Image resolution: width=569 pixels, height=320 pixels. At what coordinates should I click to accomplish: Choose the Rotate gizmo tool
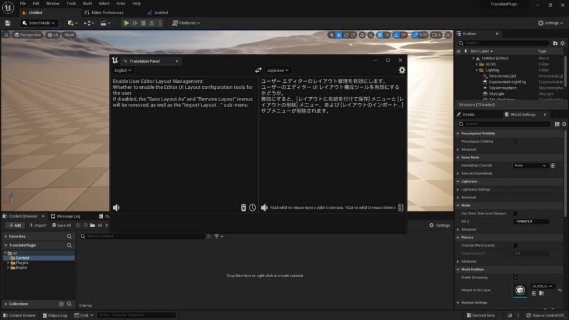pos(346,35)
